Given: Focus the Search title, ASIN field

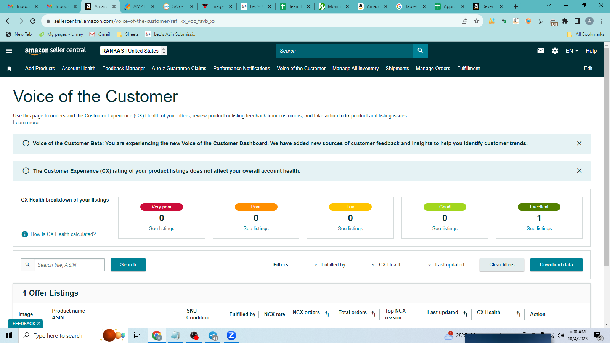Looking at the screenshot, I should [x=69, y=265].
